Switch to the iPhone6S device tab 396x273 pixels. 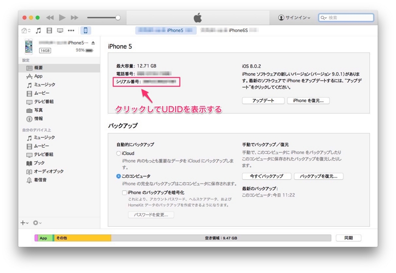pos(229,30)
